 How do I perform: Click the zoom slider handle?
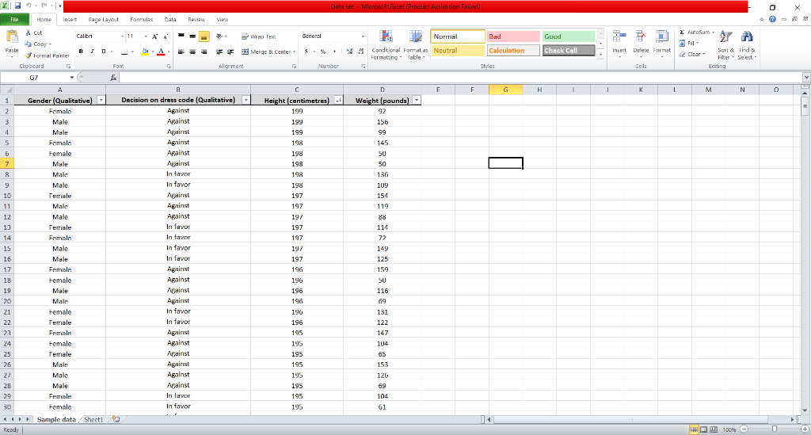click(x=775, y=429)
